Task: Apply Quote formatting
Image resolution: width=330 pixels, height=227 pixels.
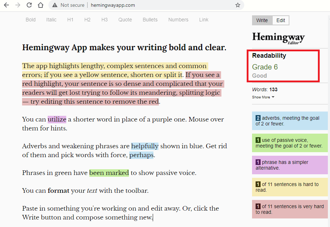Action: (x=125, y=20)
